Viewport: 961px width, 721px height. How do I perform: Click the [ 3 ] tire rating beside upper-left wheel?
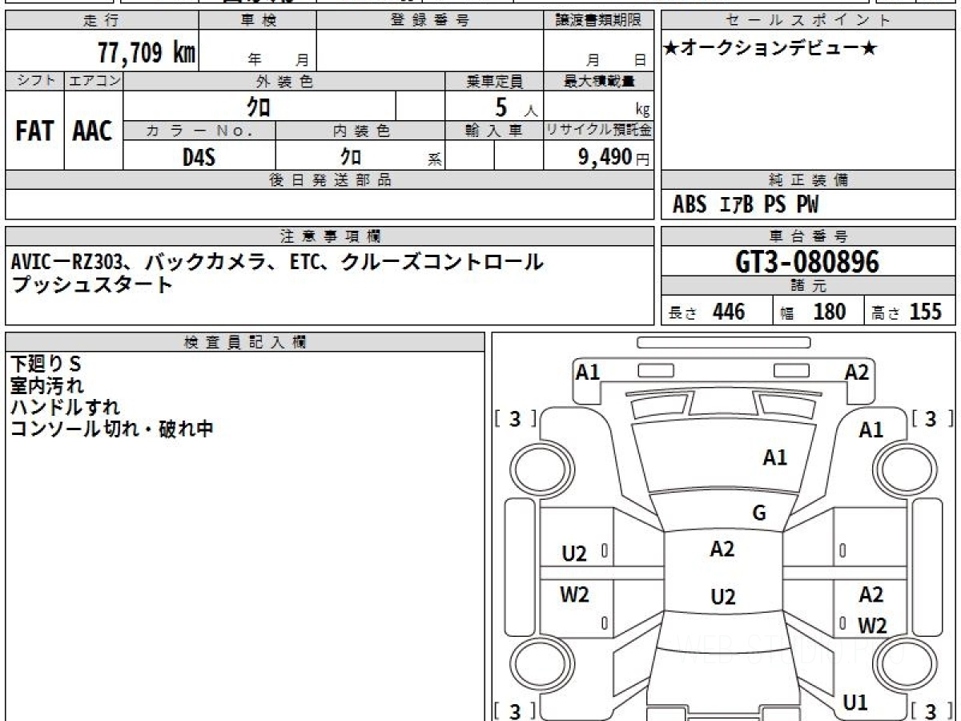tap(515, 419)
